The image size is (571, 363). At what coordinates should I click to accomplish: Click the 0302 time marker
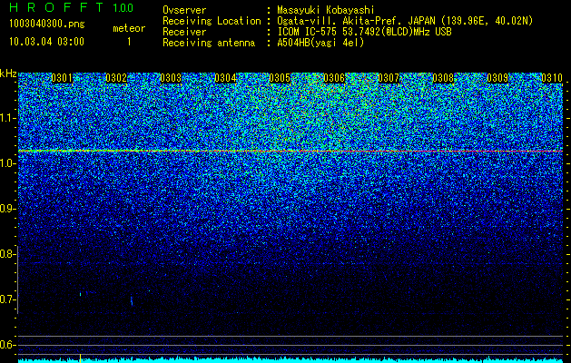pos(116,78)
